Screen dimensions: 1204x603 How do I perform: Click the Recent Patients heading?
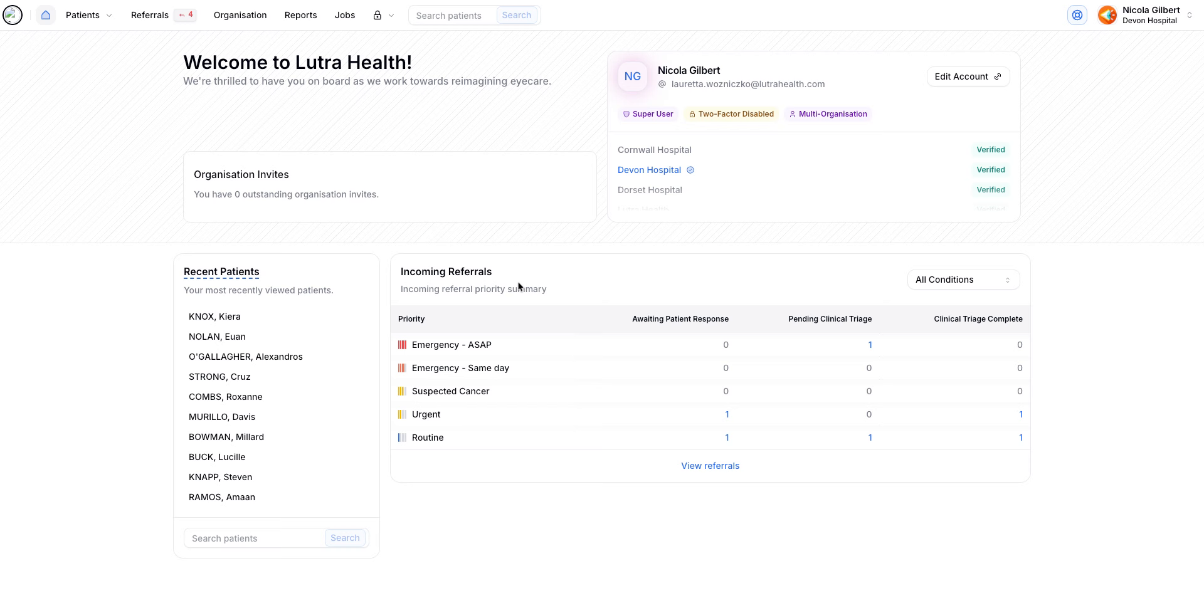pyautogui.click(x=221, y=272)
